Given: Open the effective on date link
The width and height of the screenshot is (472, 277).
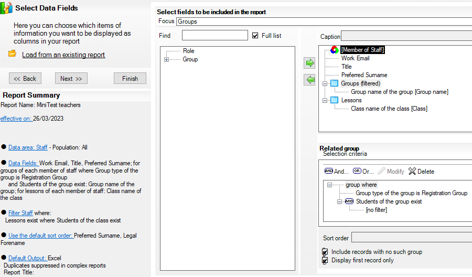Looking at the screenshot, I should point(16,119).
